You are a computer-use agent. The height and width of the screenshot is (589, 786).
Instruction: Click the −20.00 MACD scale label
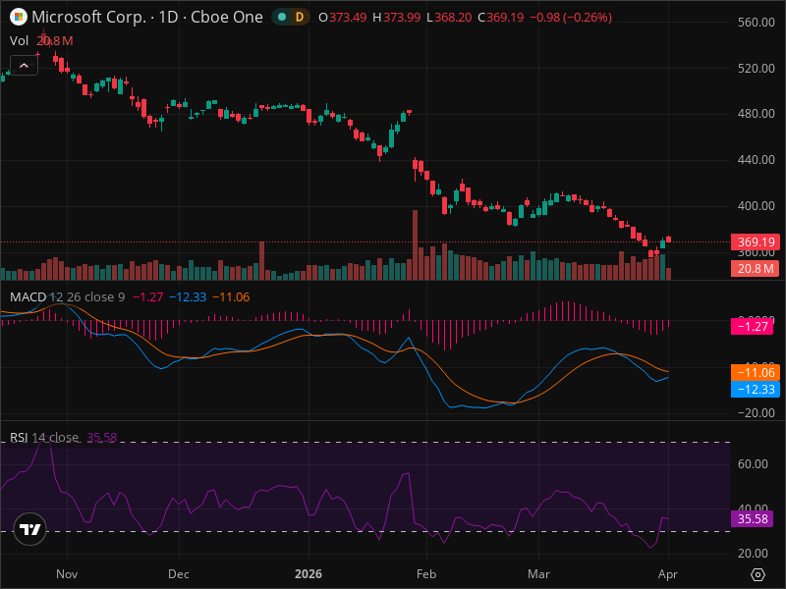point(755,413)
